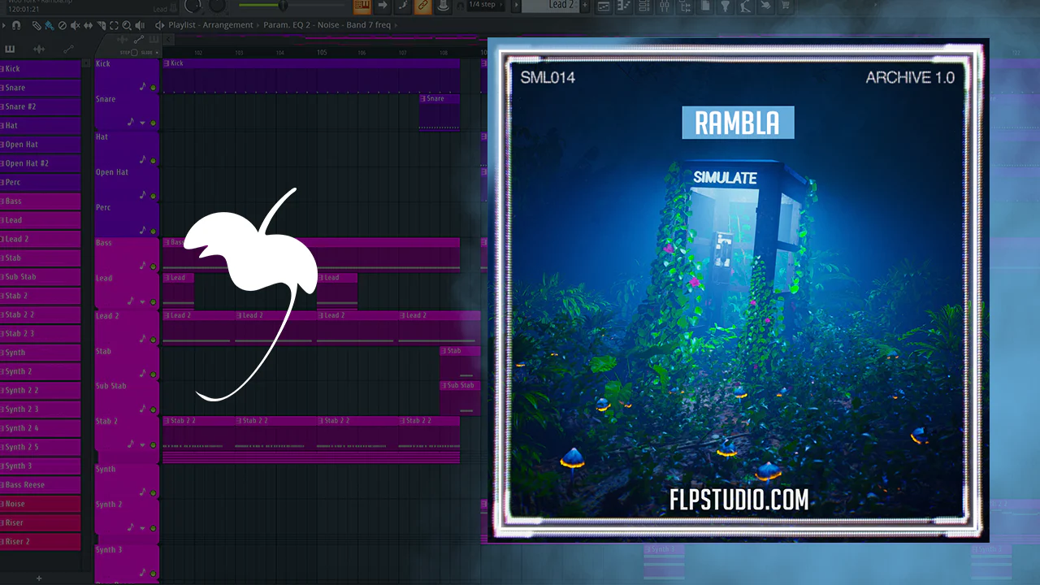Click the stamp icon in top toolbar
The image size is (1040, 585).
(443, 6)
